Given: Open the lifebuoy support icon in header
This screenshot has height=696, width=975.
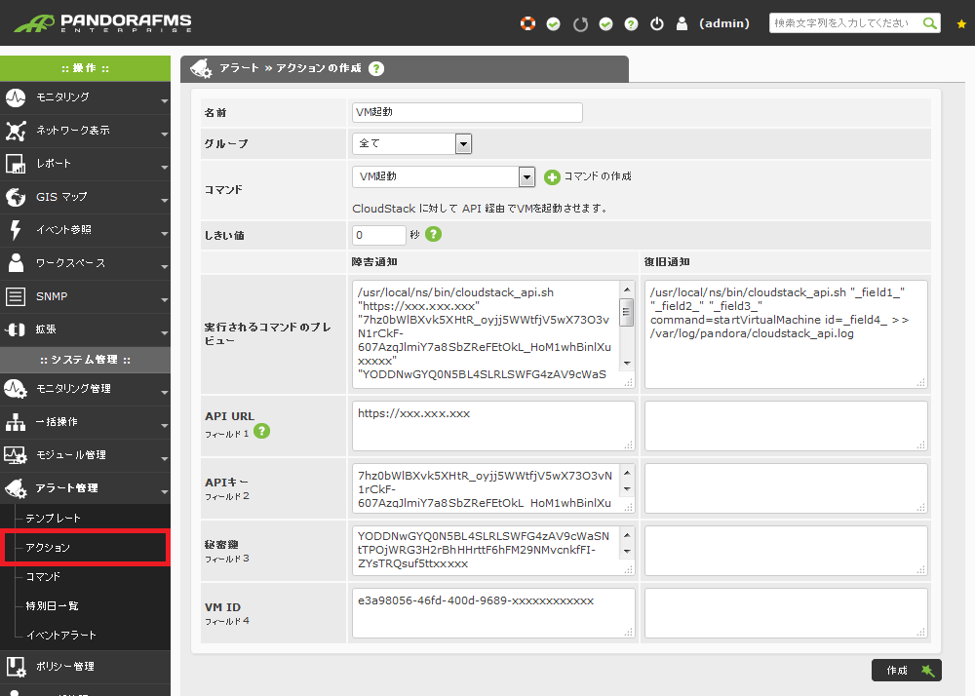Looking at the screenshot, I should (x=527, y=23).
